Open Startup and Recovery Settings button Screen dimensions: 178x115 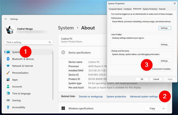point(165,61)
